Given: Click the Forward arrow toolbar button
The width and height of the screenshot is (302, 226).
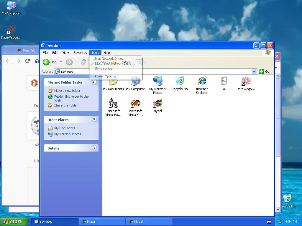Looking at the screenshot, I should (69, 62).
